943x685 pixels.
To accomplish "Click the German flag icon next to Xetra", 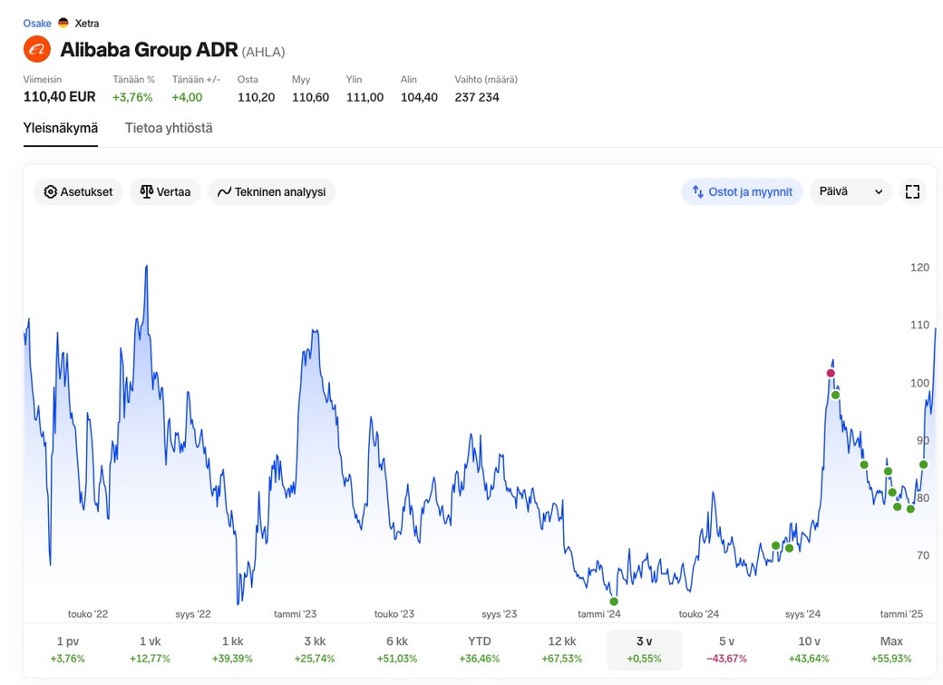I will pos(63,23).
